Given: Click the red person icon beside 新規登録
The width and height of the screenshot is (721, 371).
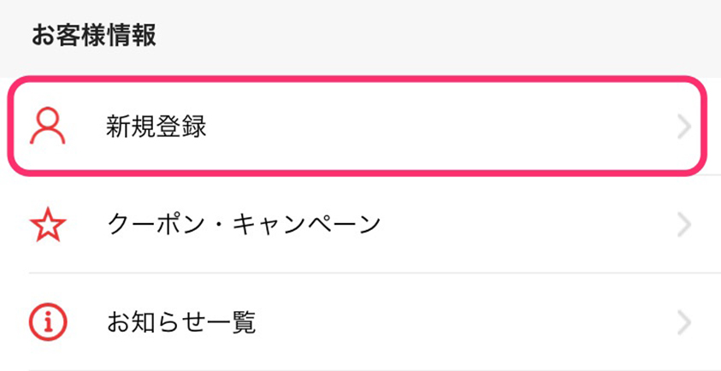Looking at the screenshot, I should click(x=48, y=126).
